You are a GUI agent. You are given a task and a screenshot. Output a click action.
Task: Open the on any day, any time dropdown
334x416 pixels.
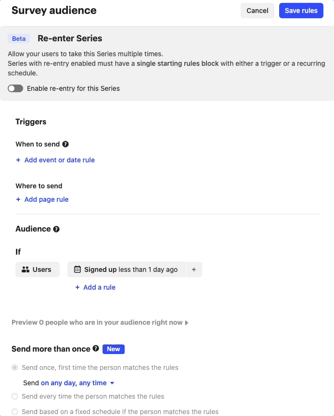[x=77, y=383]
